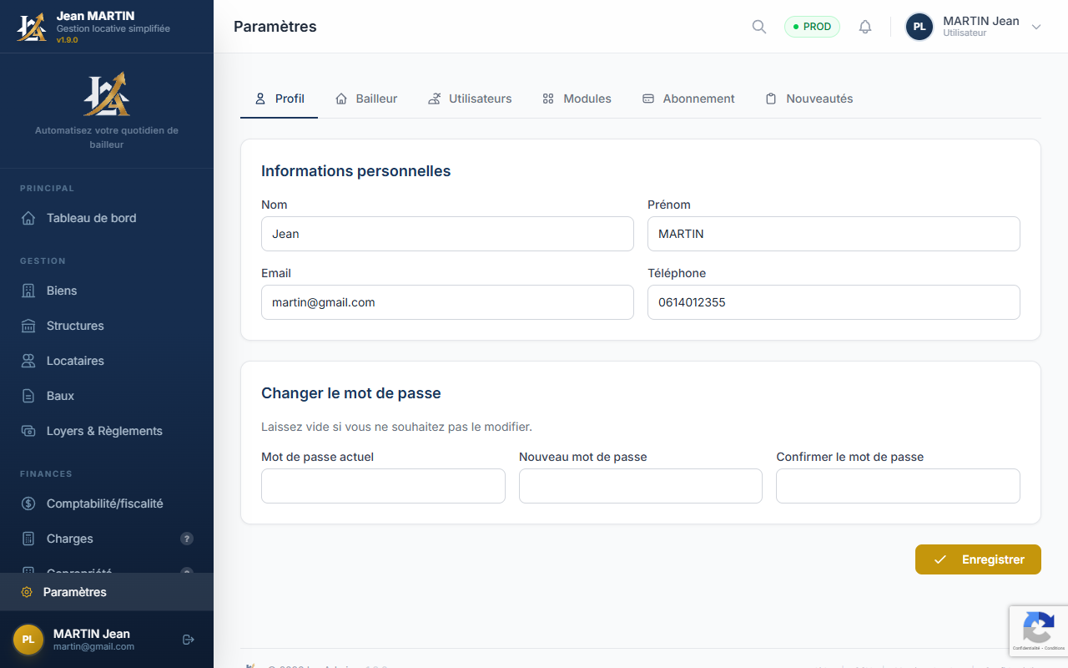Switch to the Bailleur tab
Screen dimensions: 1068x668
pos(366,99)
